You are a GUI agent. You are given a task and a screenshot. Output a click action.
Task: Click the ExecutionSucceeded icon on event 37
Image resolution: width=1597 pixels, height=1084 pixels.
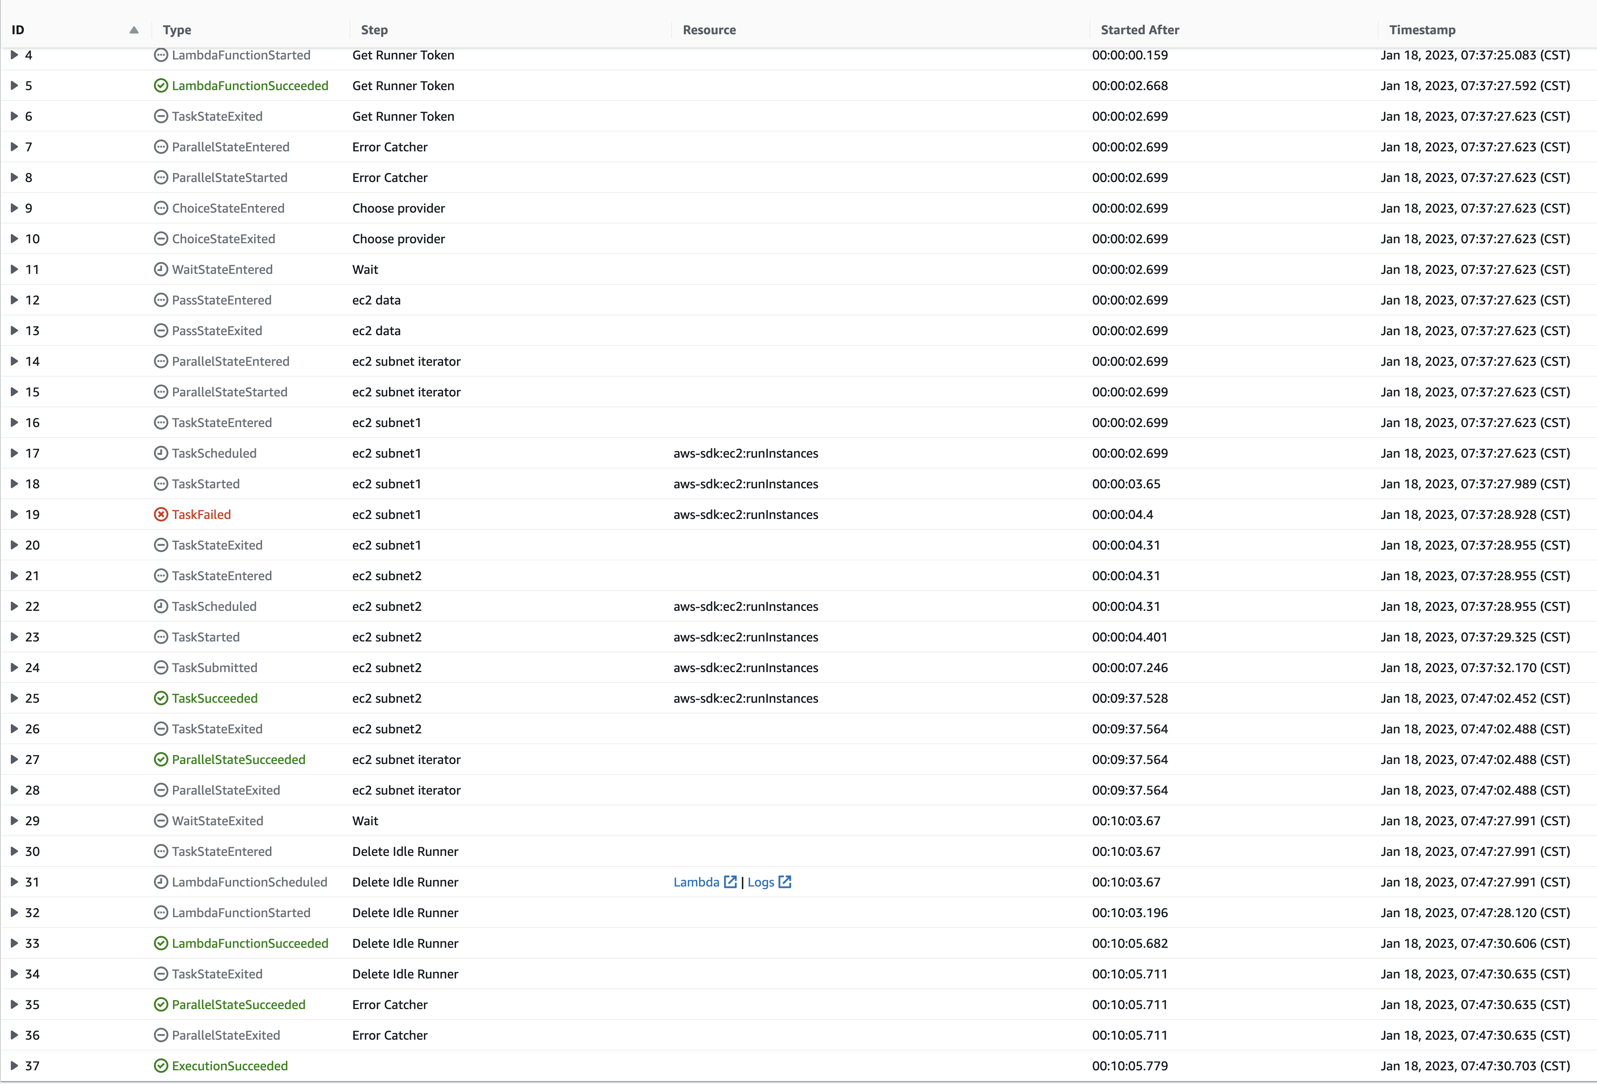coord(161,1066)
